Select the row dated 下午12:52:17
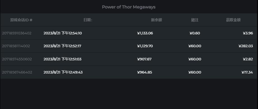258x109 pixels. click(x=128, y=46)
